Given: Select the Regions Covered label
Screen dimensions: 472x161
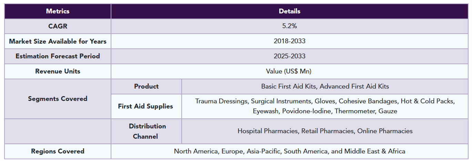Looking at the screenshot, I should pos(58,151).
